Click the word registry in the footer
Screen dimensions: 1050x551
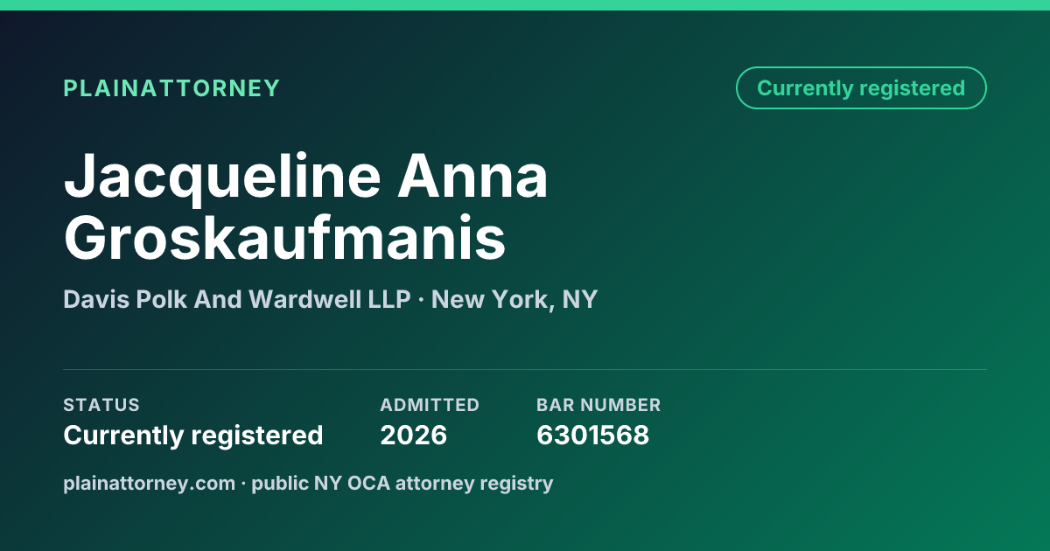click(x=521, y=484)
